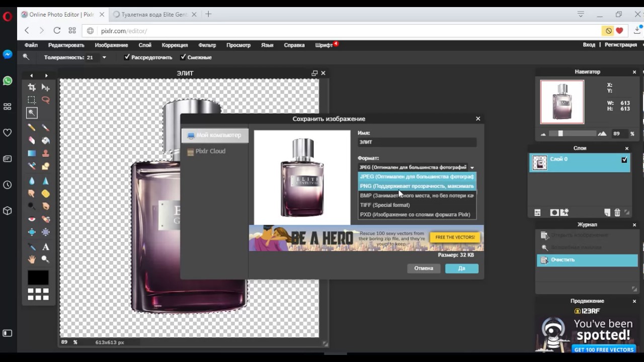Screen dimensions: 644x362
Task: Toggle the Смежные checkbox
Action: click(x=183, y=57)
